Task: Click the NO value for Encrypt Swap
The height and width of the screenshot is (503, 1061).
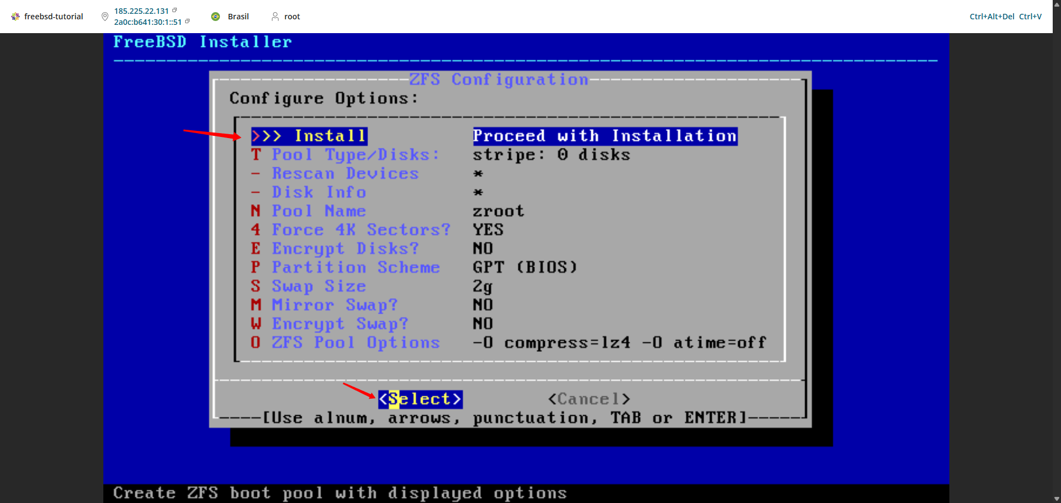Action: point(483,324)
